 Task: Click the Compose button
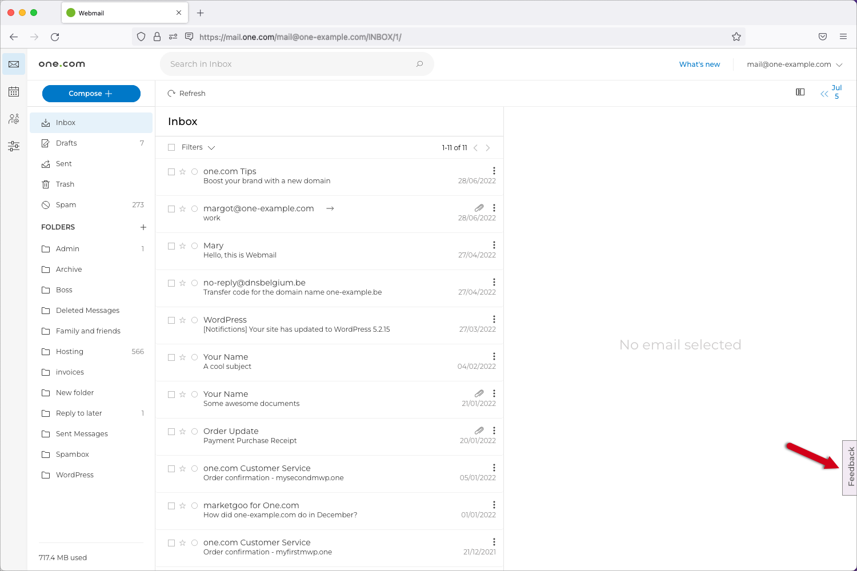coord(91,94)
